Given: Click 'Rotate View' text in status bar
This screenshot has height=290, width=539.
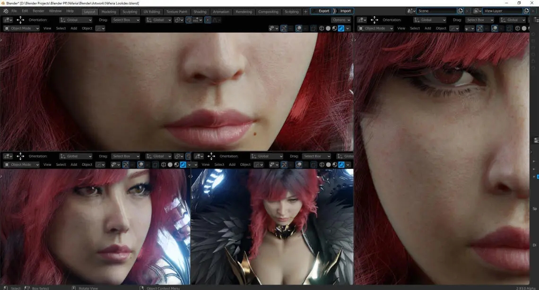Looking at the screenshot, I should pyautogui.click(x=88, y=288).
